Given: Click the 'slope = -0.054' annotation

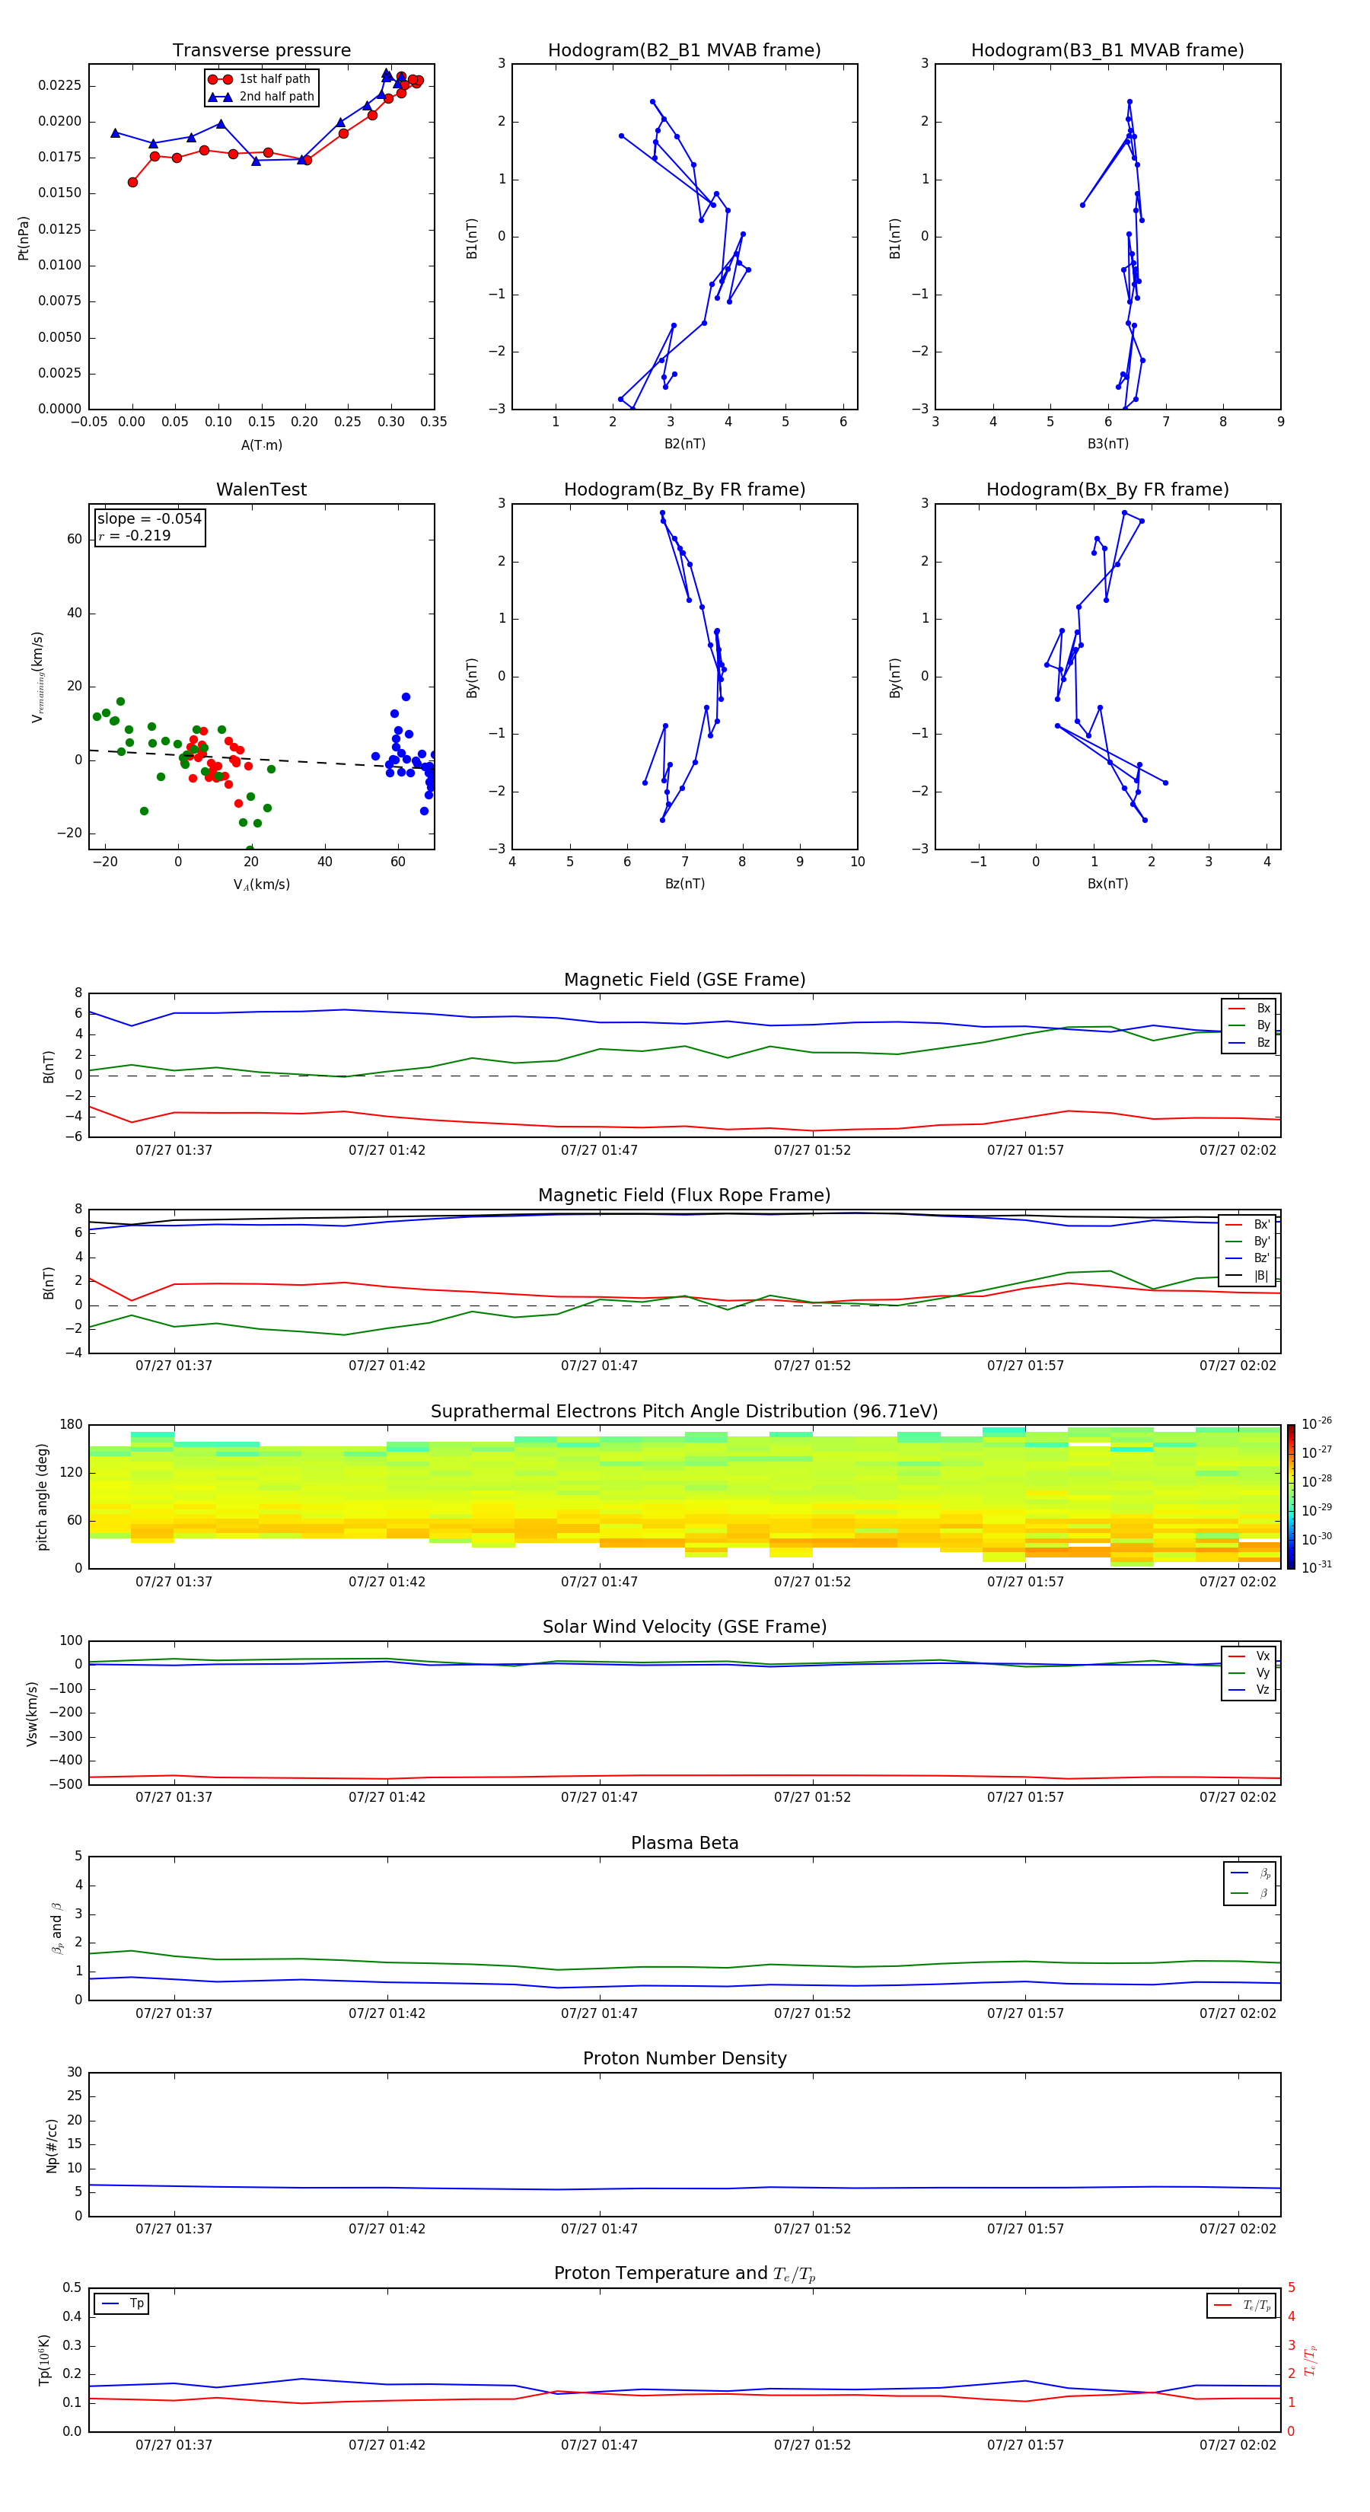Looking at the screenshot, I should [x=149, y=519].
